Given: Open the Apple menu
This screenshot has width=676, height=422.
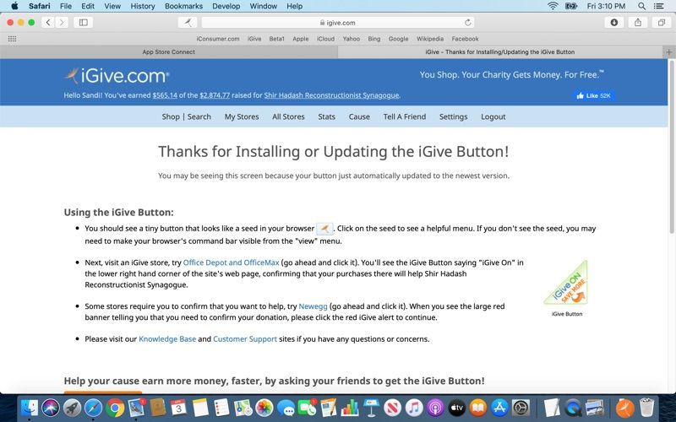Looking at the screenshot, I should pos(14,6).
